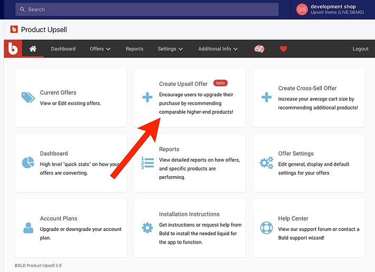Click 'BOLD Product Upsell 3.0' footer text

pos(38,265)
